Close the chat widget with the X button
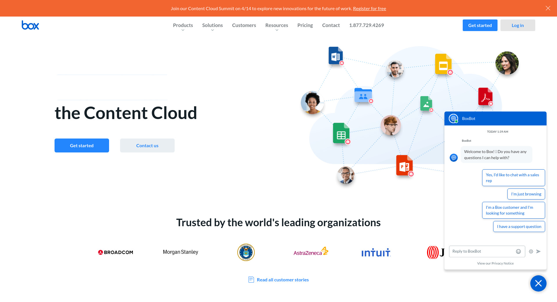 tap(538, 283)
